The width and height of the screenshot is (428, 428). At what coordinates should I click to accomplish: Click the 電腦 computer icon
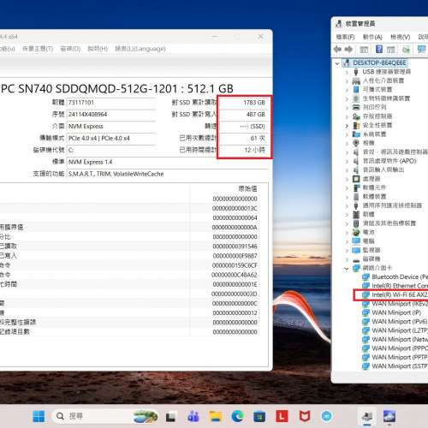[x=356, y=241]
